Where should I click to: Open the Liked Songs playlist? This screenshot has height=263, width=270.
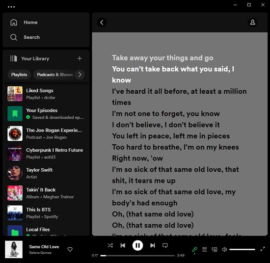pos(46,94)
